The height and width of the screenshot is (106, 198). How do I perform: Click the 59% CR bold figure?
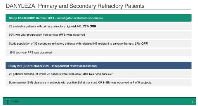coord(107,74)
